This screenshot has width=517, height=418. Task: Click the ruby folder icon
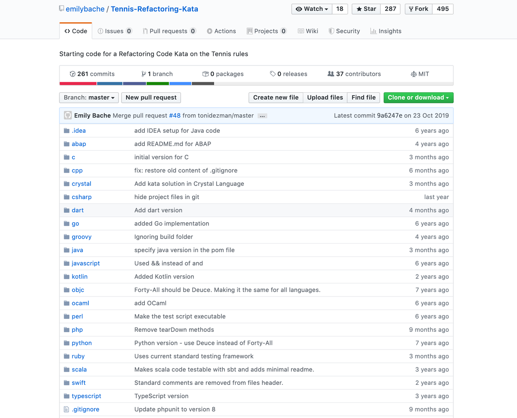67,356
